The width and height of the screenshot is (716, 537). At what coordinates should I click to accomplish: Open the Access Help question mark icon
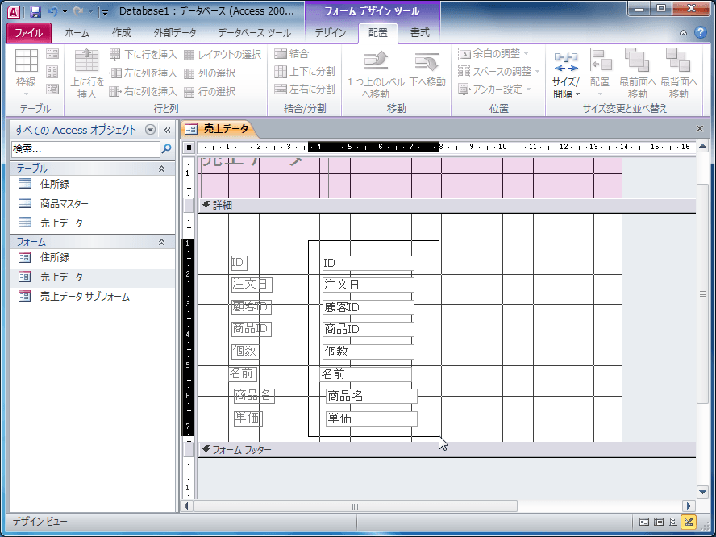701,32
